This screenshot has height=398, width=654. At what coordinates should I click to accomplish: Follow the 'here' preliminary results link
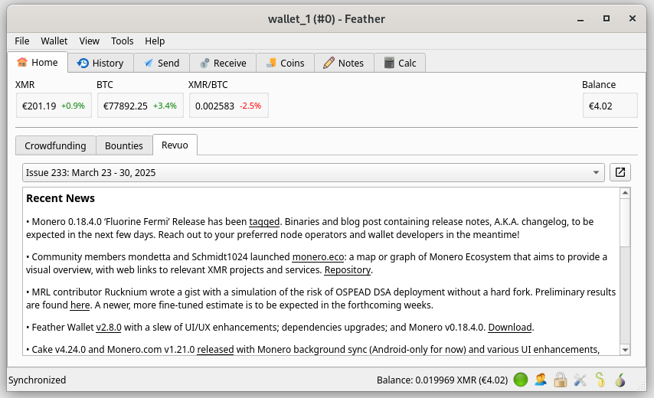tap(80, 305)
